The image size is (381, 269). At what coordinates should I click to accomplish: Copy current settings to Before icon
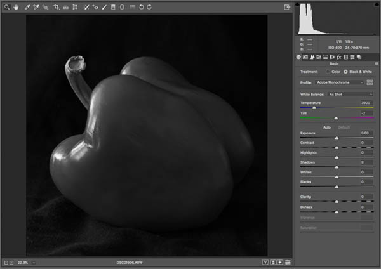point(280,262)
